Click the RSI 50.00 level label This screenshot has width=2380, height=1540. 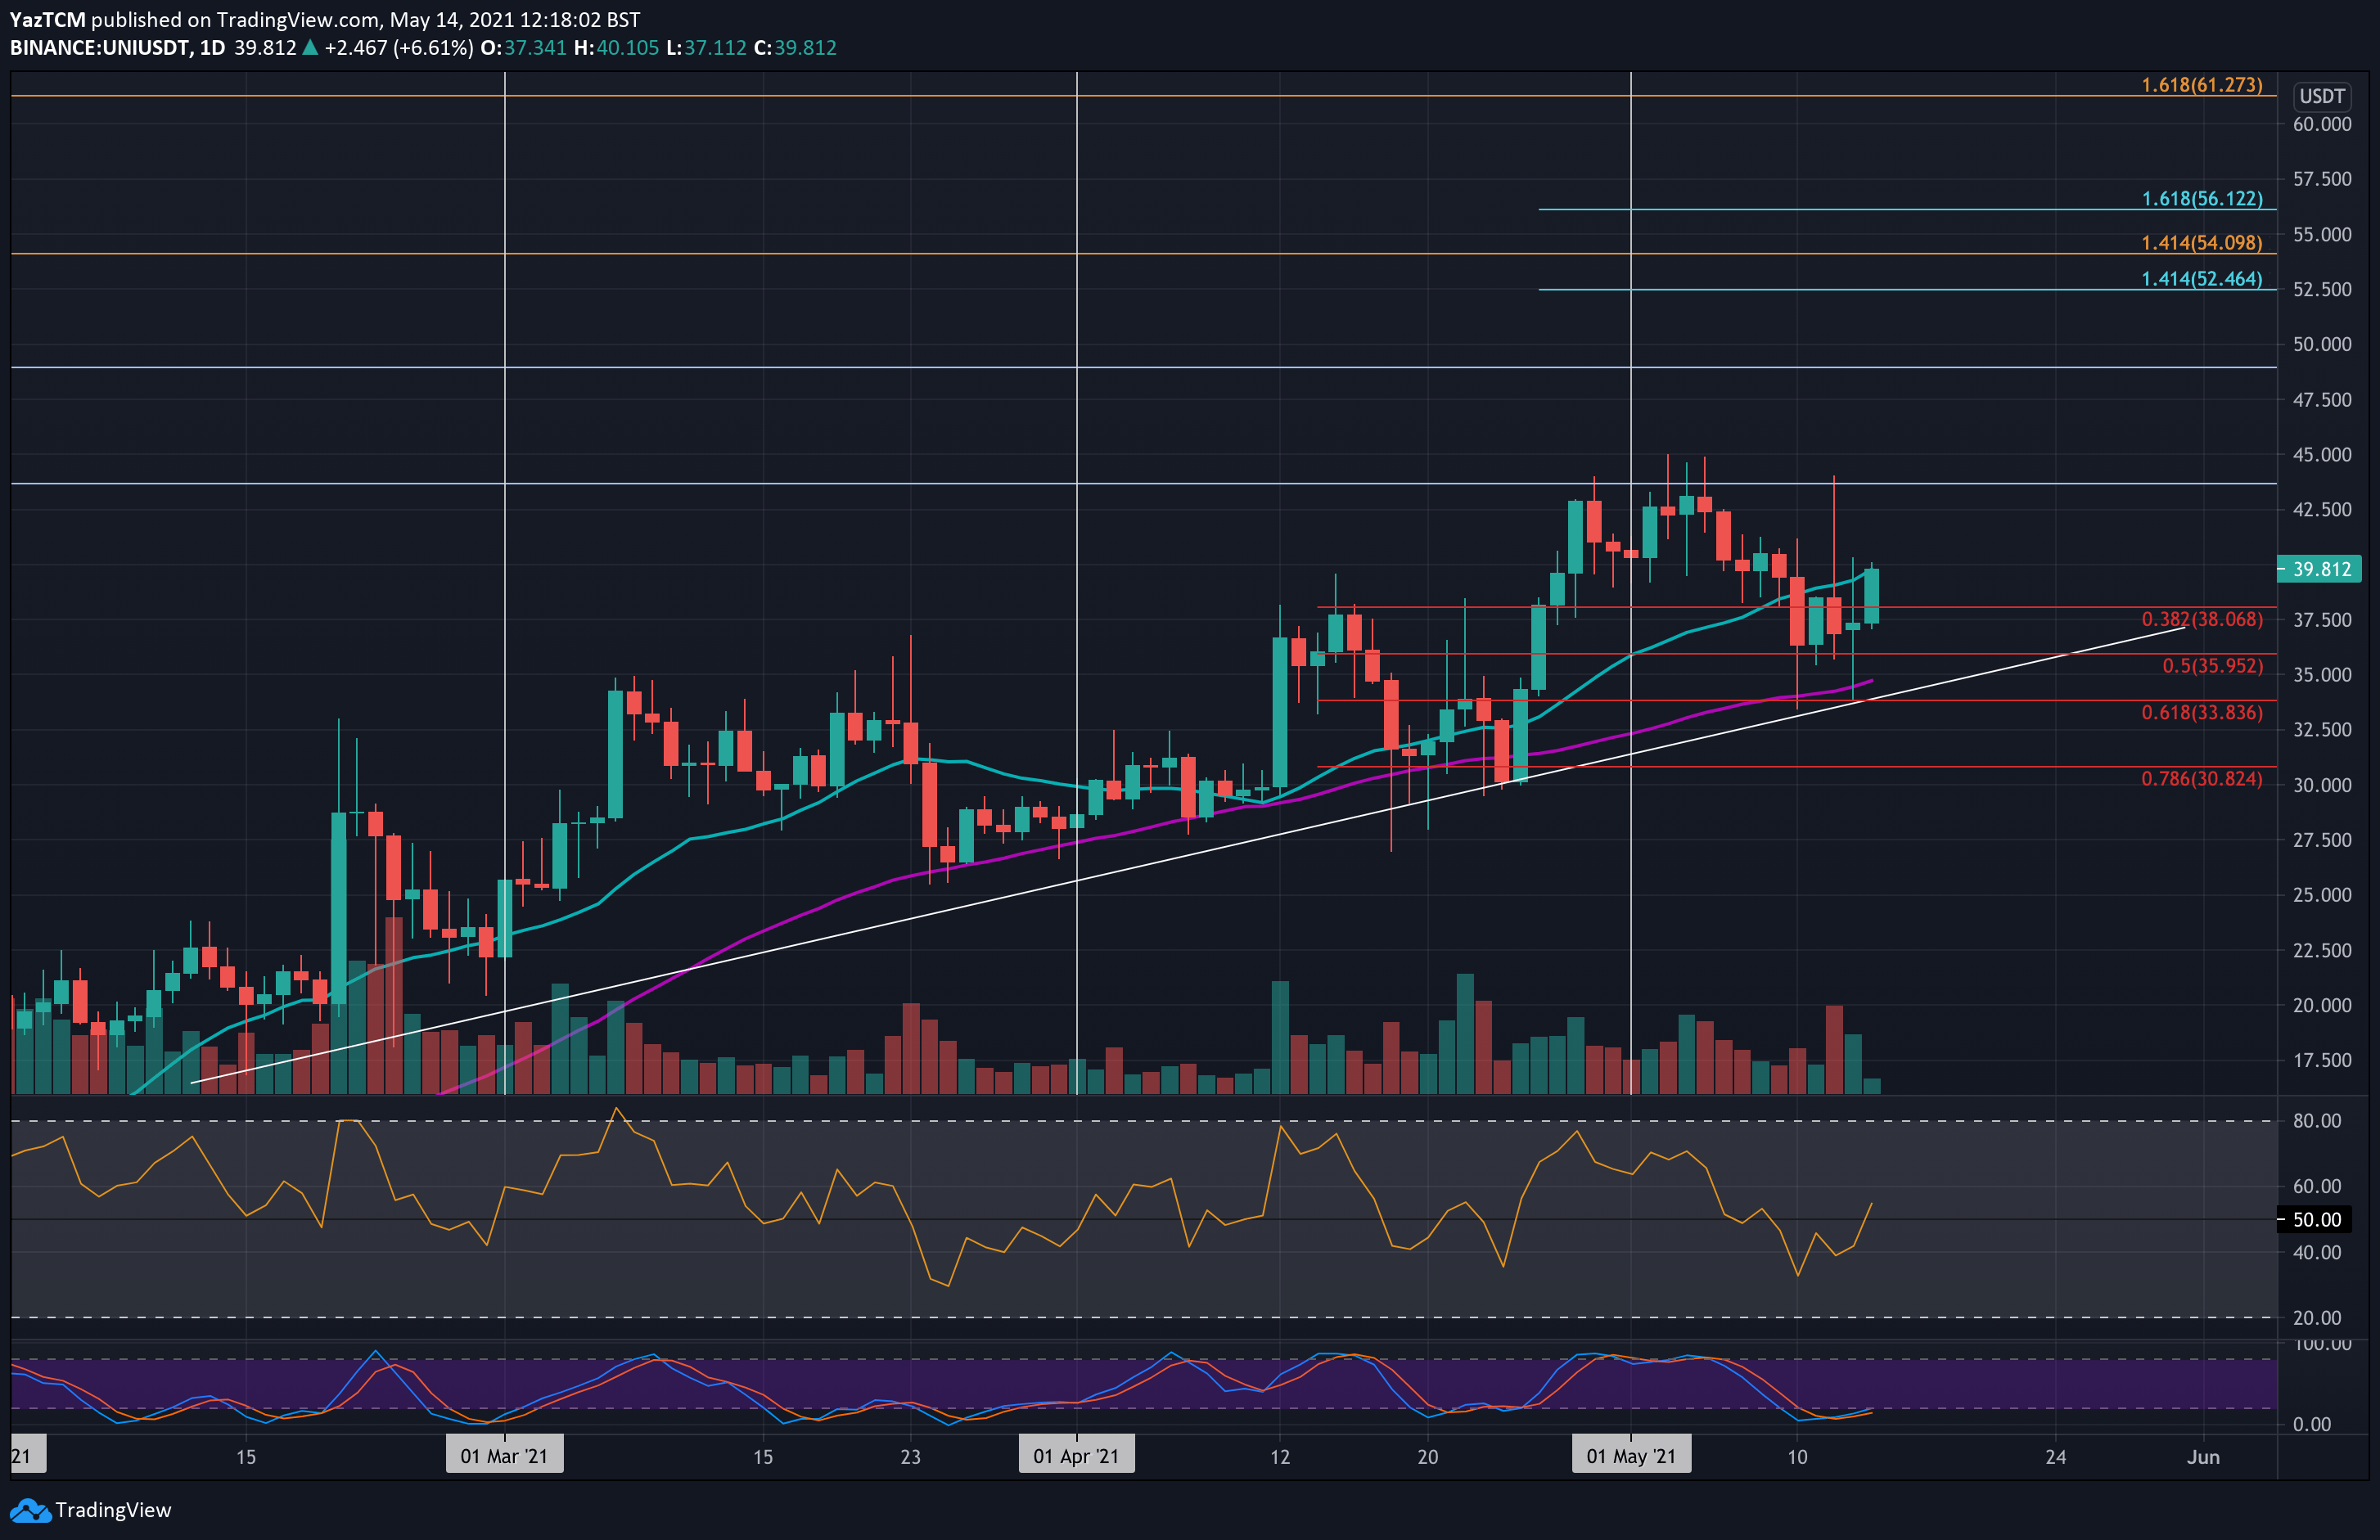(2317, 1219)
